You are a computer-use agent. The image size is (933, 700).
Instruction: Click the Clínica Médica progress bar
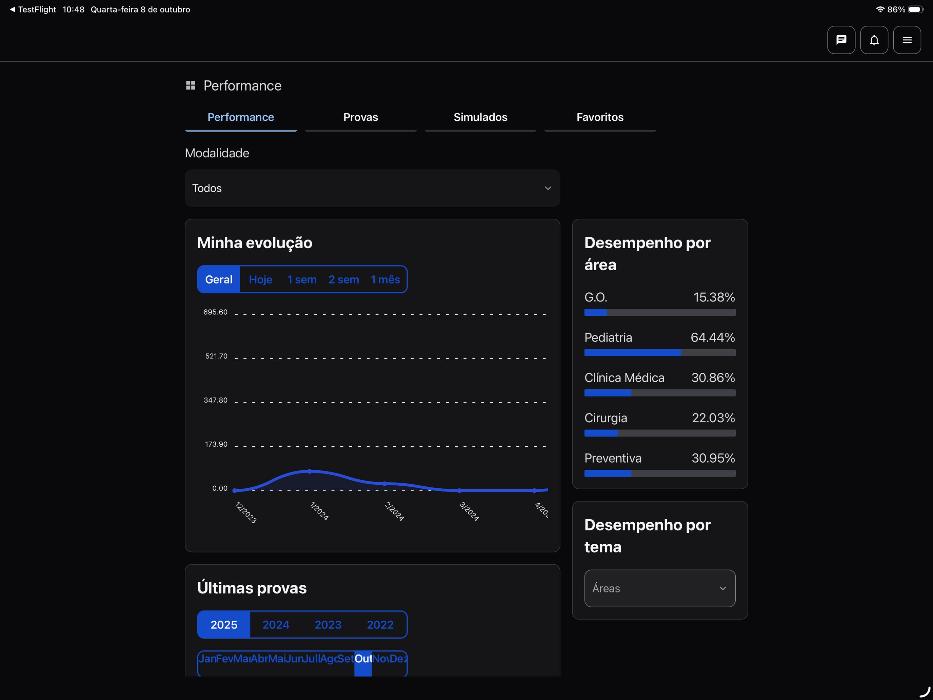660,393
